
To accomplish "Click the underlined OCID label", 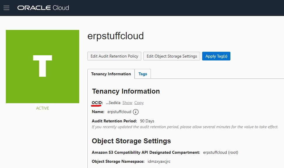I will point(97,103).
